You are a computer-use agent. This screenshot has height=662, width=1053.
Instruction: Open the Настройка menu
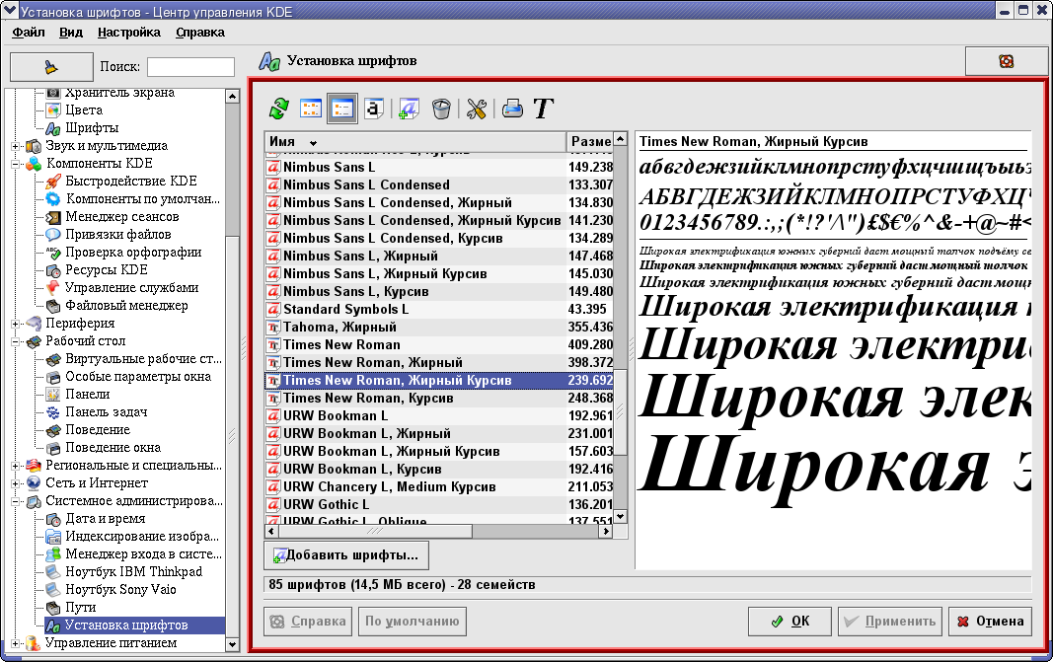click(x=128, y=32)
